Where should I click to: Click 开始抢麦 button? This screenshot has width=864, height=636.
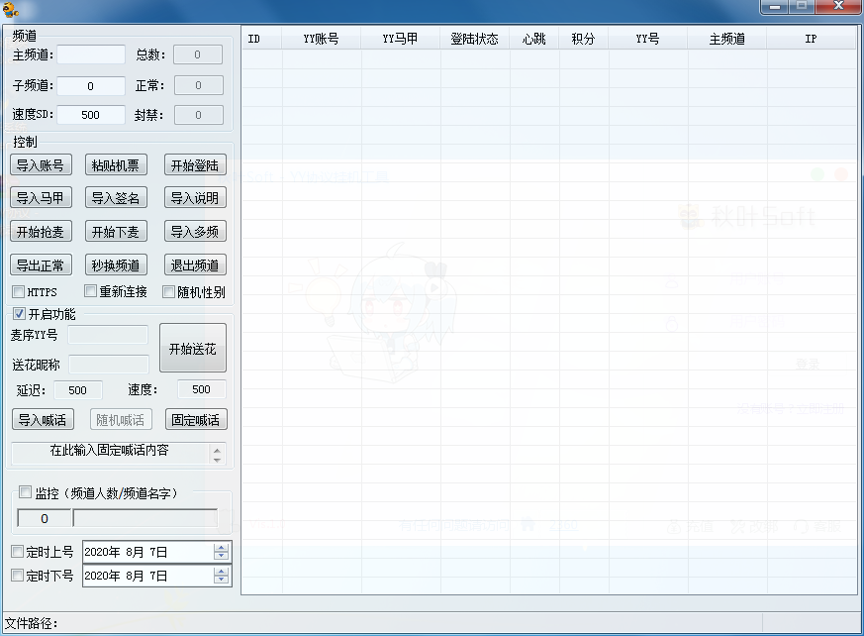(41, 232)
